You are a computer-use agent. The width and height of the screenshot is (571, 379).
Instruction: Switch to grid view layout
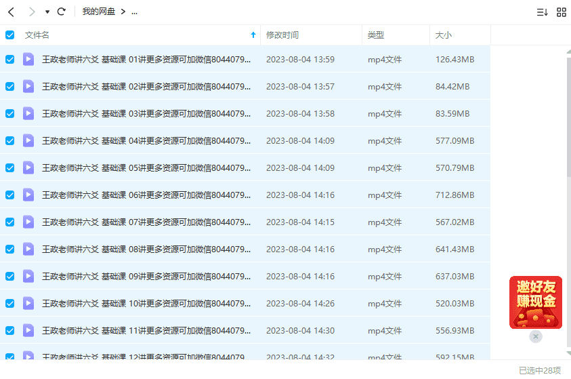click(x=562, y=12)
